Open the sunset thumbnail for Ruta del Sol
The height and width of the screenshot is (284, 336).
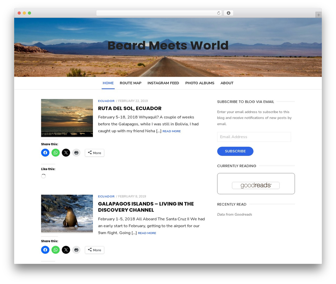pyautogui.click(x=67, y=118)
